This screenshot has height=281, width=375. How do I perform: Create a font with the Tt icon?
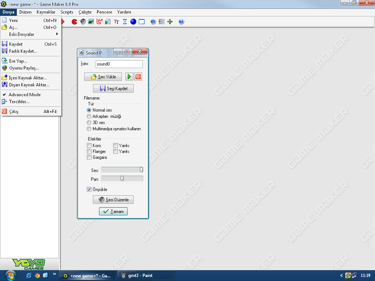pos(116,22)
